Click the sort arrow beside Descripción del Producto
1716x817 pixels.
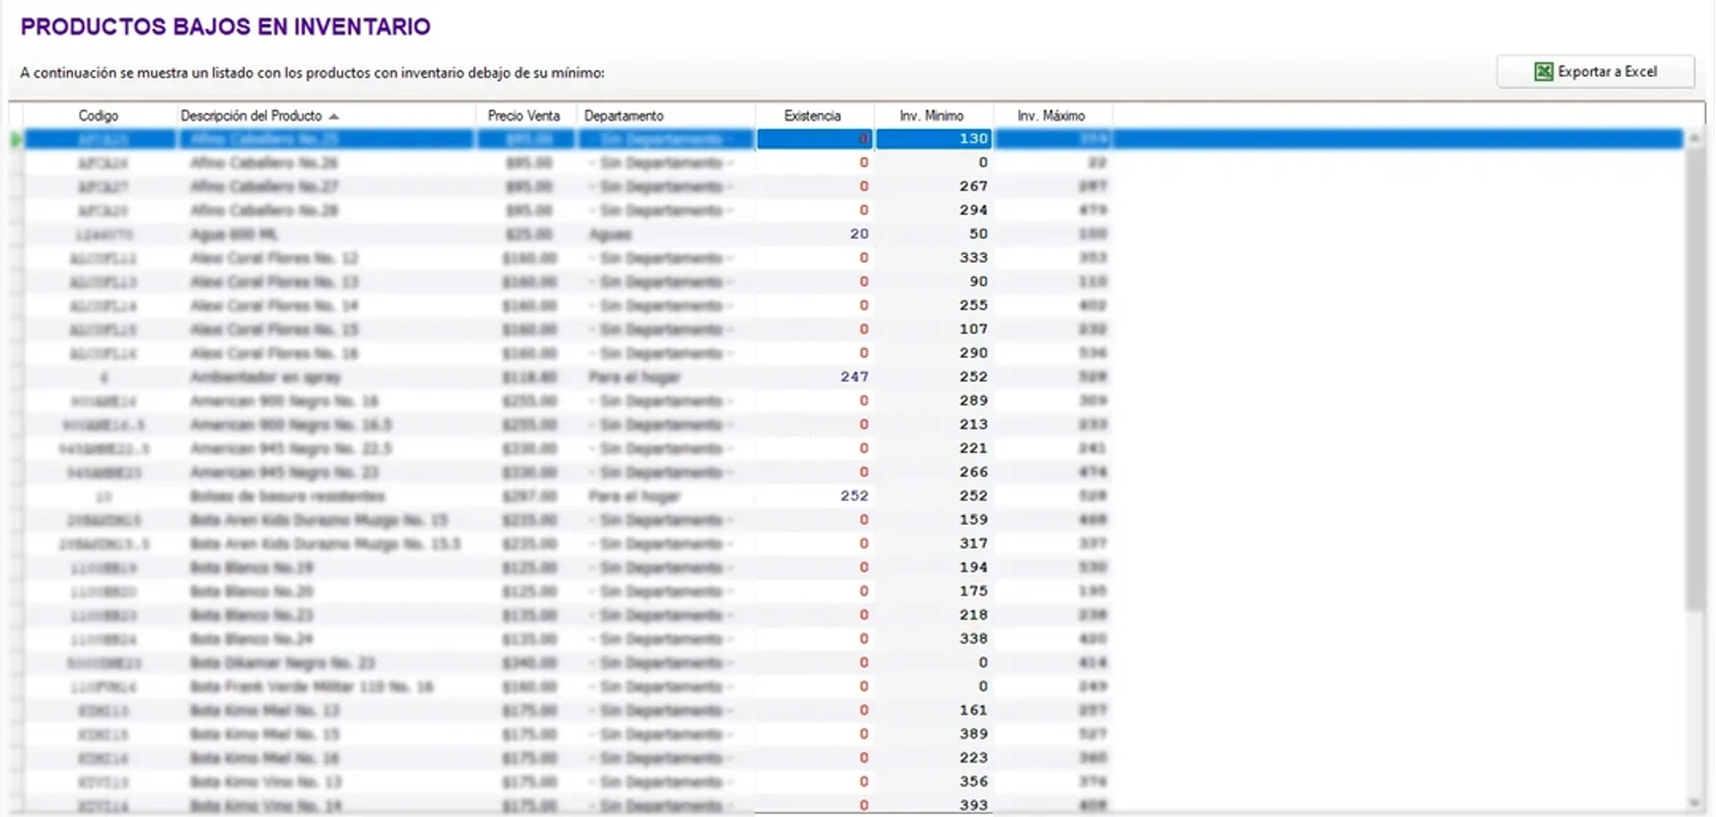(333, 116)
